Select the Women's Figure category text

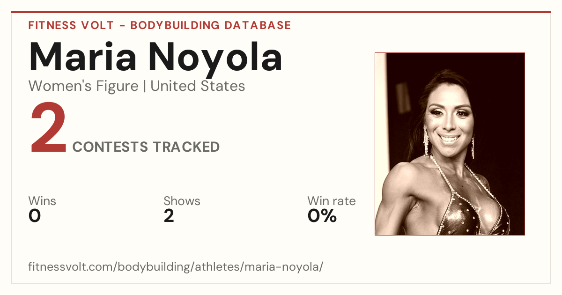click(83, 86)
